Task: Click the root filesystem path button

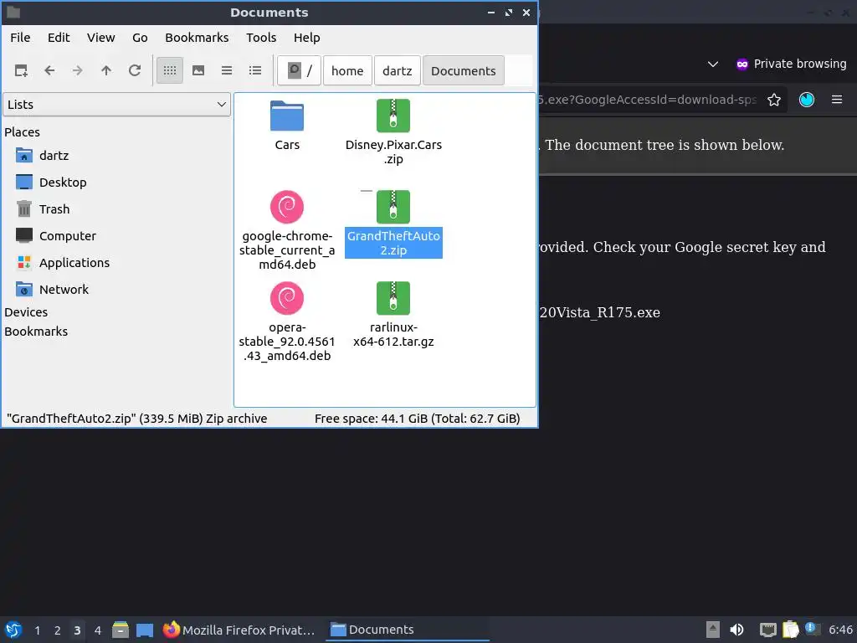Action: point(299,70)
